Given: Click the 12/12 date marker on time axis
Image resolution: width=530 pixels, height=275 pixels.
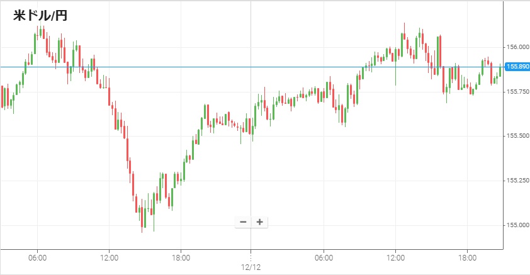Looking at the screenshot, I should click(251, 267).
